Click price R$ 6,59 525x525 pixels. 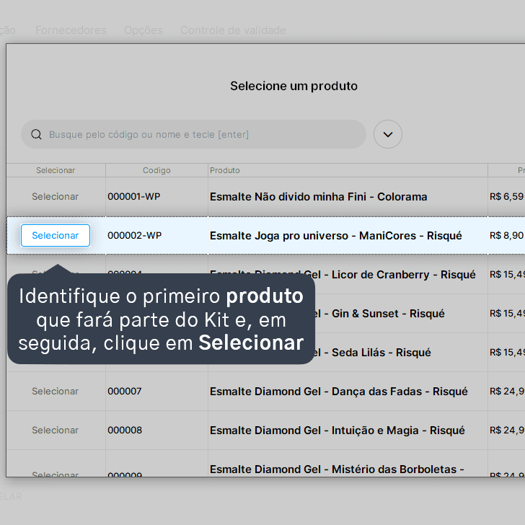coord(506,197)
